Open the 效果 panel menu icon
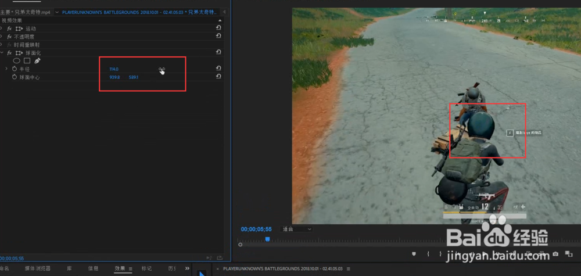The height and width of the screenshot is (276, 581). point(130,268)
